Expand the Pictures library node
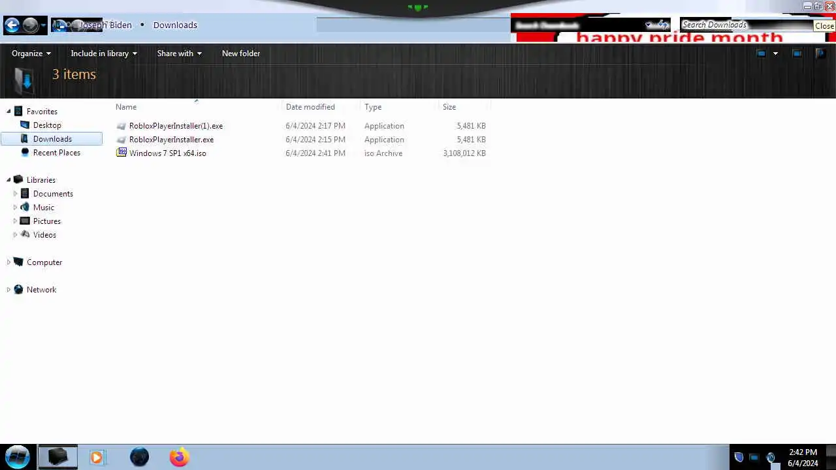The height and width of the screenshot is (470, 836). pyautogui.click(x=15, y=221)
